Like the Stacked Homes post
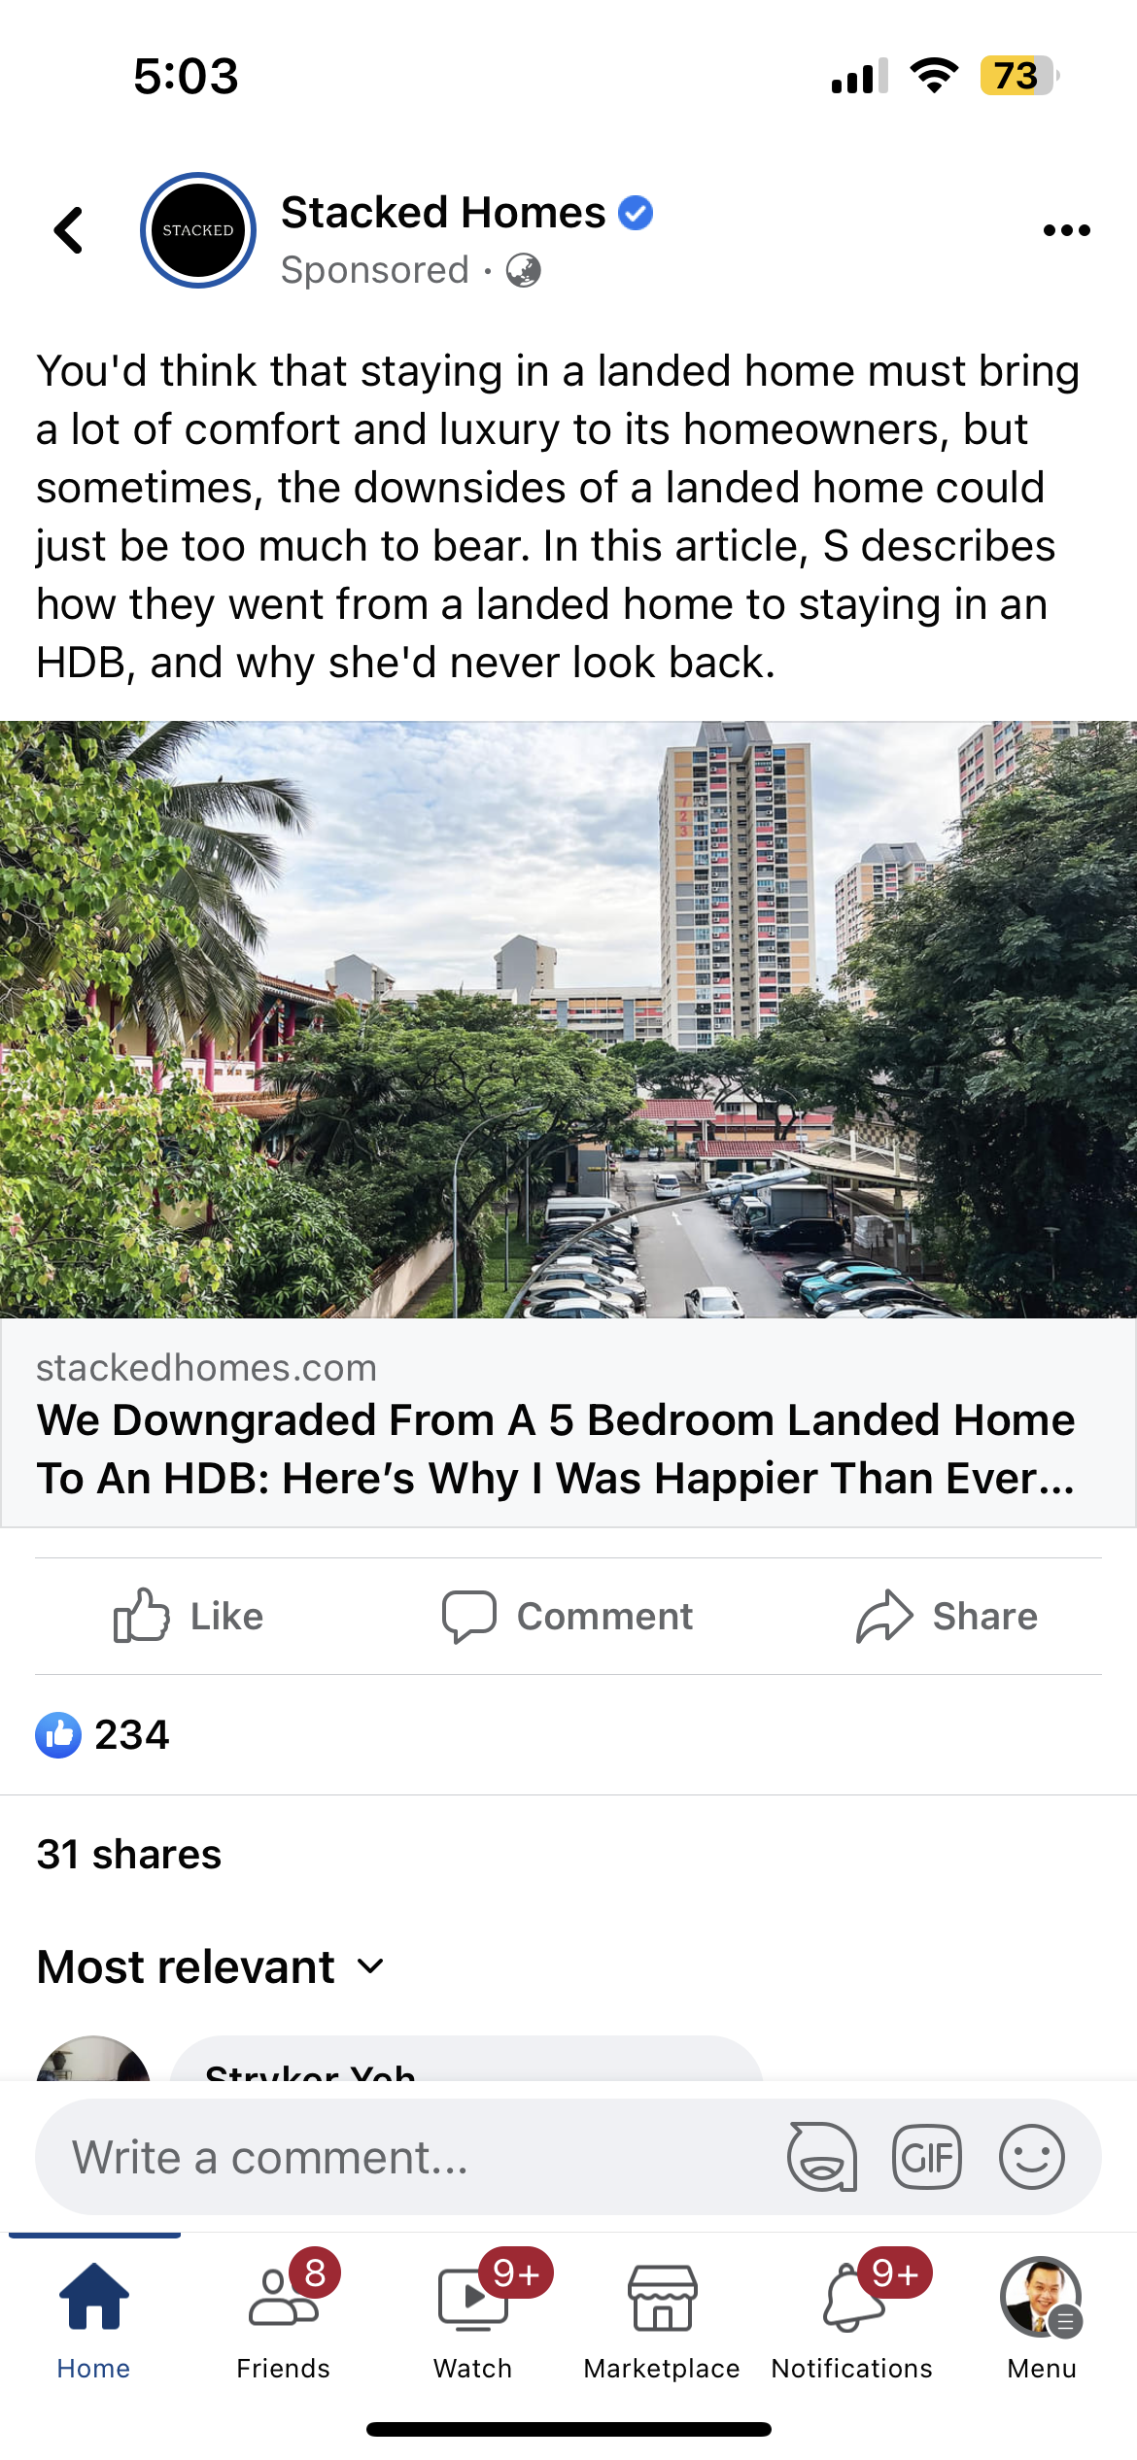Screen dimensions: 1137x2460 189,1617
